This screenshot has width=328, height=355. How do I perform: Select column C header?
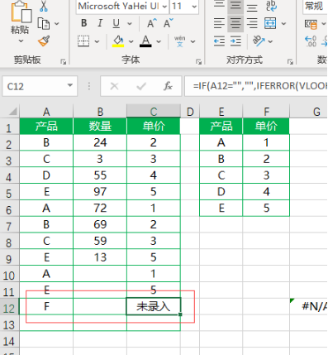tap(154, 112)
